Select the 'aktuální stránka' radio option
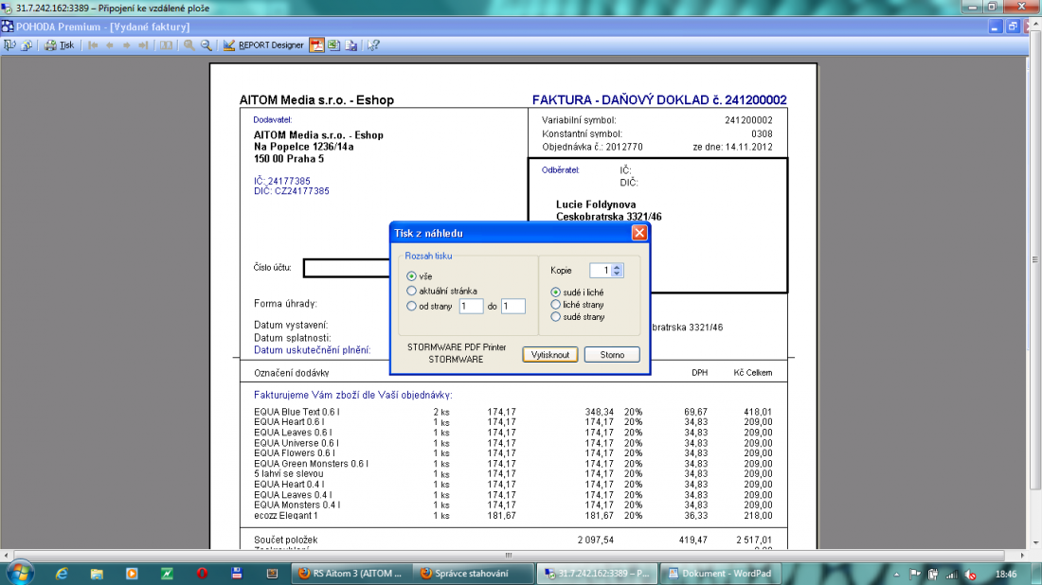This screenshot has width=1042, height=585. pyautogui.click(x=411, y=291)
